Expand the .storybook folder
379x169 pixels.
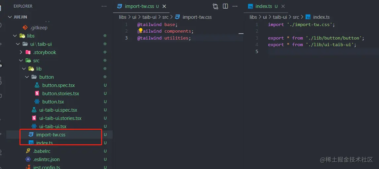coord(21,52)
